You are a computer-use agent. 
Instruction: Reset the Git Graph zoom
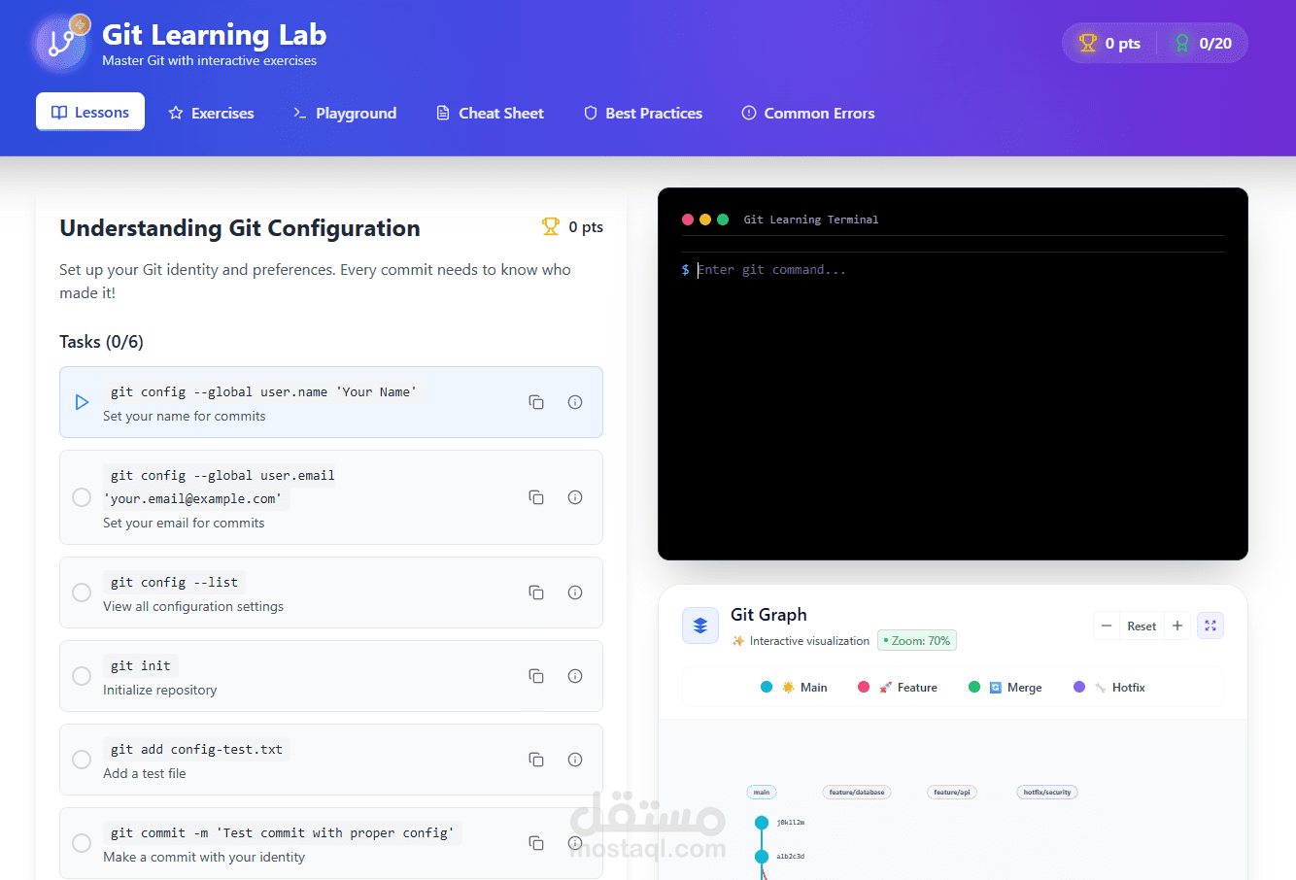click(1142, 626)
